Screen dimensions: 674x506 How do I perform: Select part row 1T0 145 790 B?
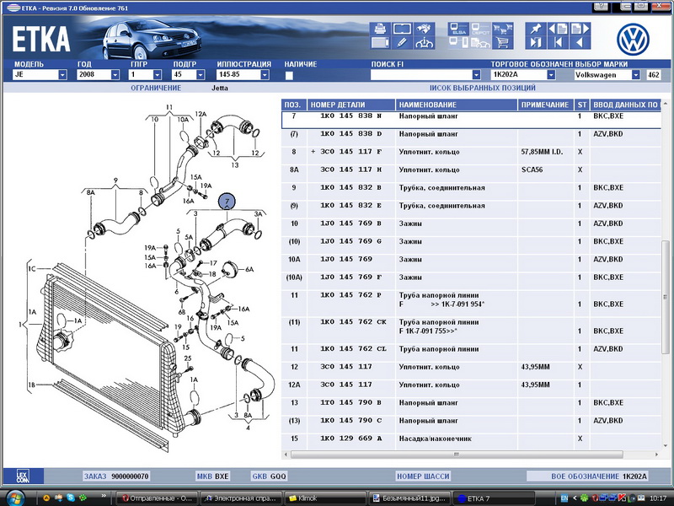[x=471, y=407]
